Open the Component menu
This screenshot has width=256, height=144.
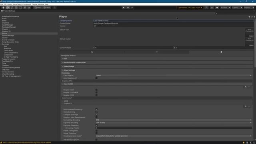[x=26, y=4]
